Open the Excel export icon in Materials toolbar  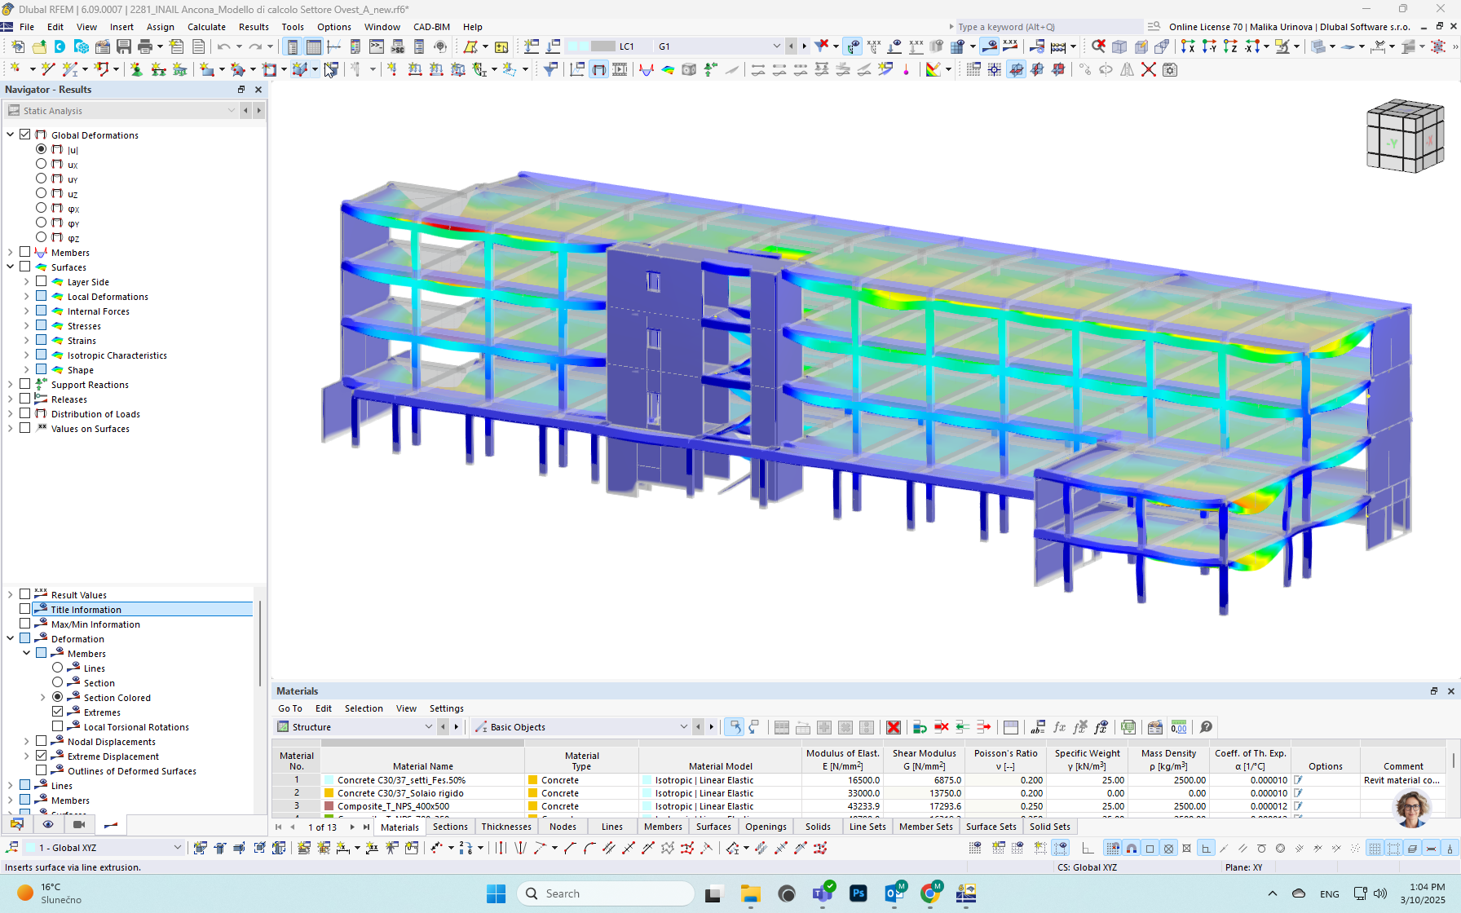(x=1128, y=726)
